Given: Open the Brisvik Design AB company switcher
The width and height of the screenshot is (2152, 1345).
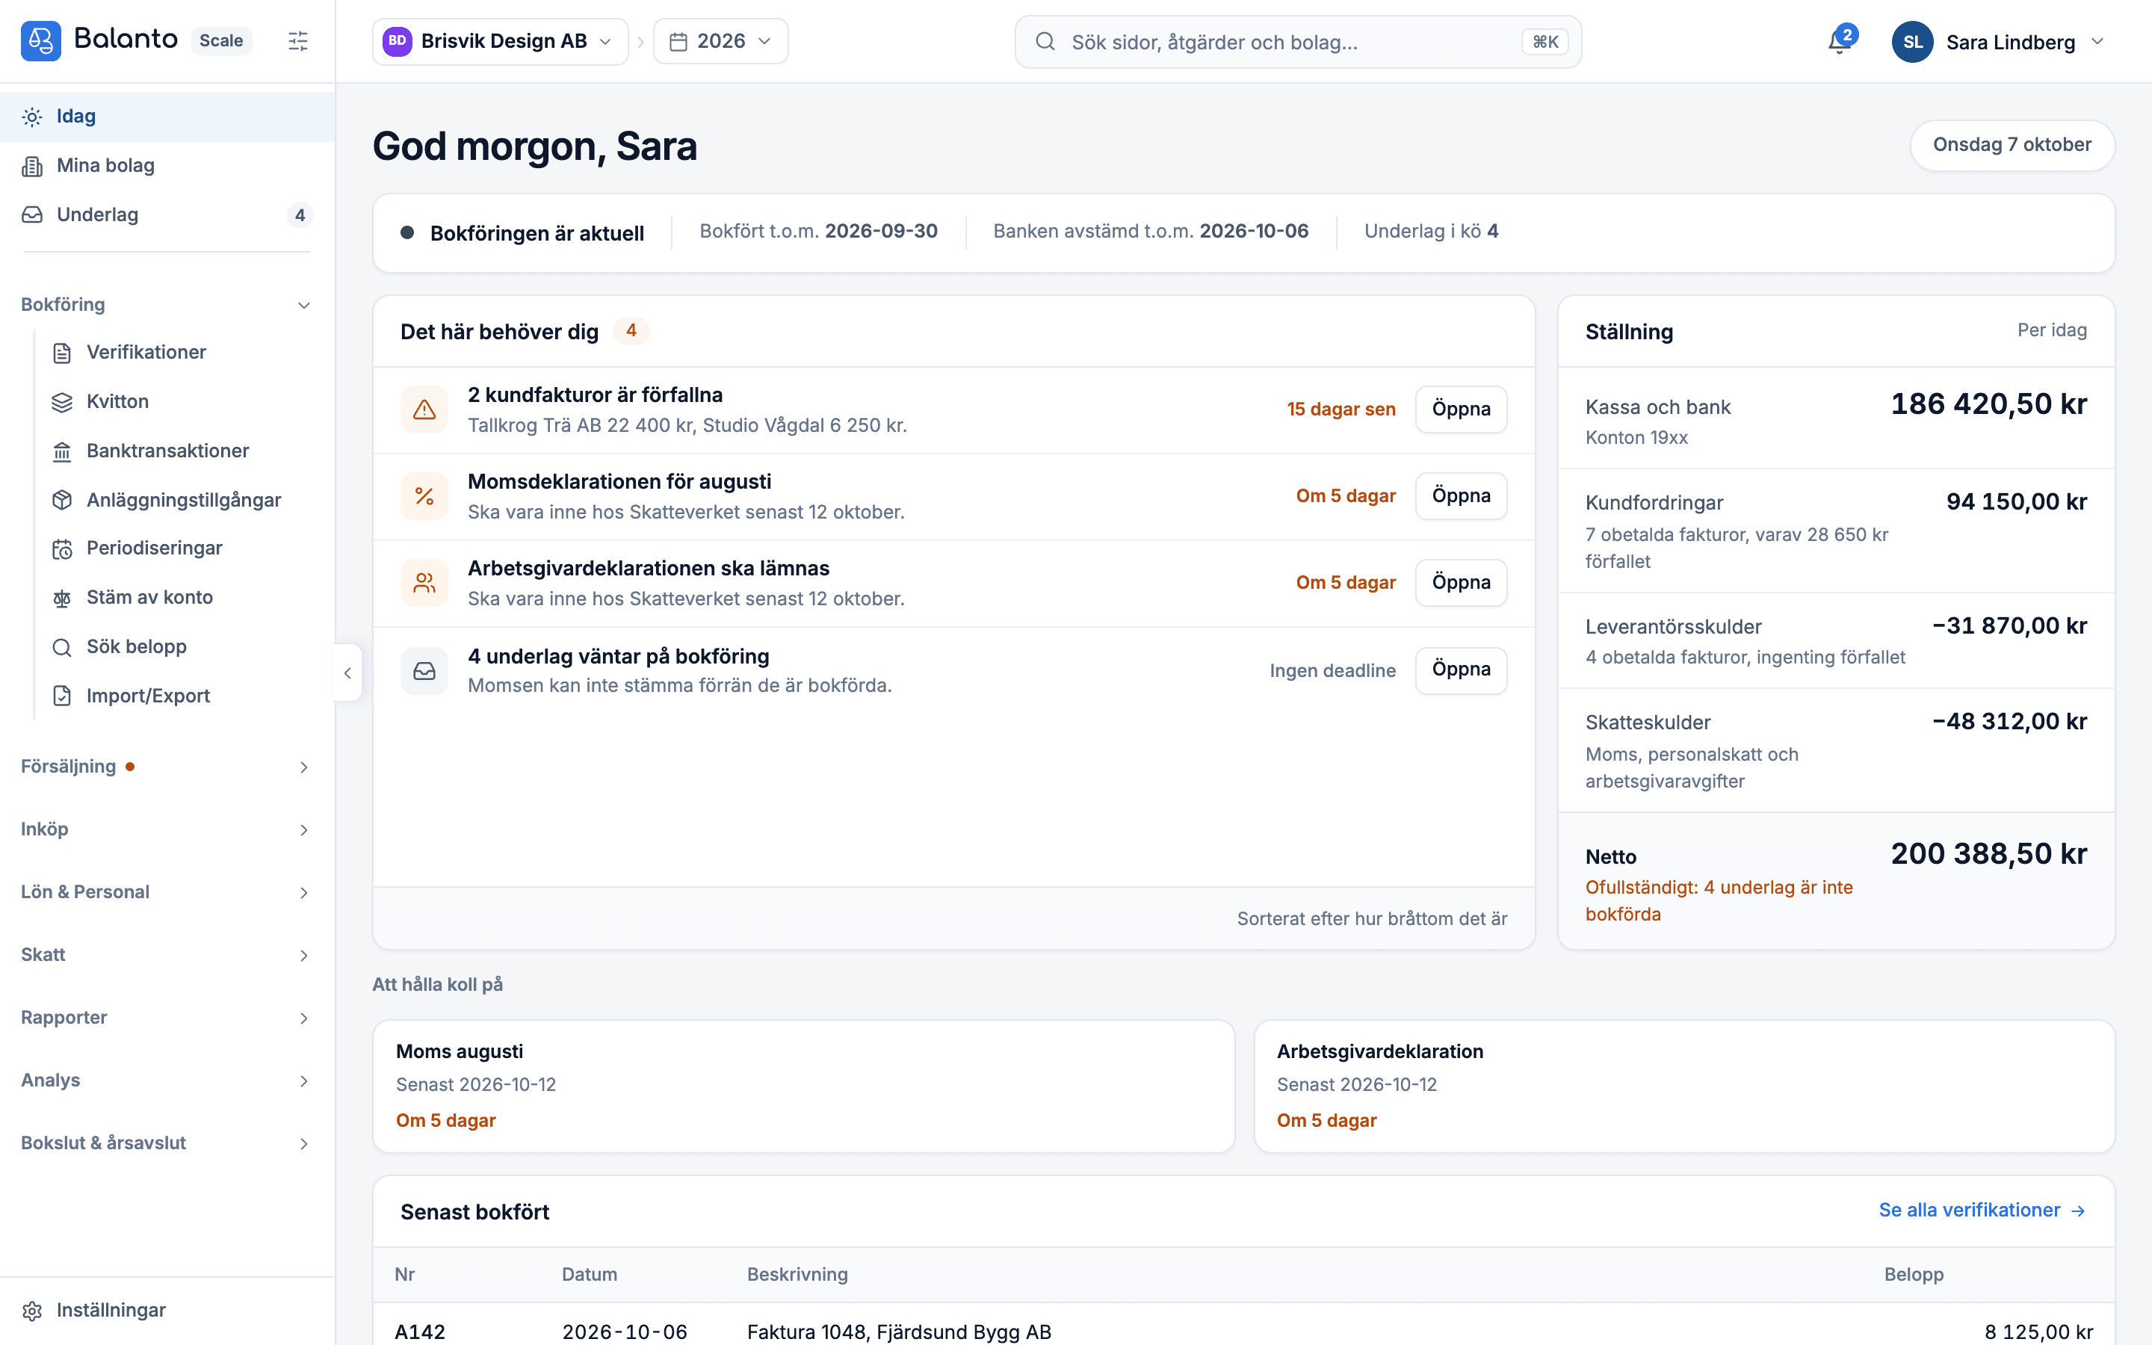Looking at the screenshot, I should [500, 41].
